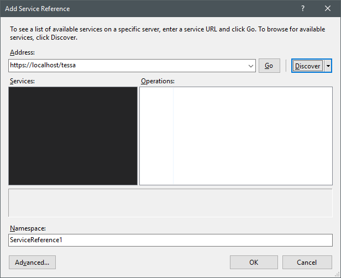The width and height of the screenshot is (341, 278).
Task: Confirm with the OK button
Action: (x=254, y=262)
